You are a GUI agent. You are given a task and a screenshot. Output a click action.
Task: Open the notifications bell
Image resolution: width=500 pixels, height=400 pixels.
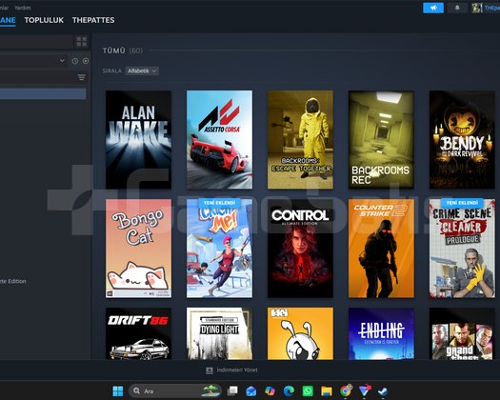click(457, 8)
